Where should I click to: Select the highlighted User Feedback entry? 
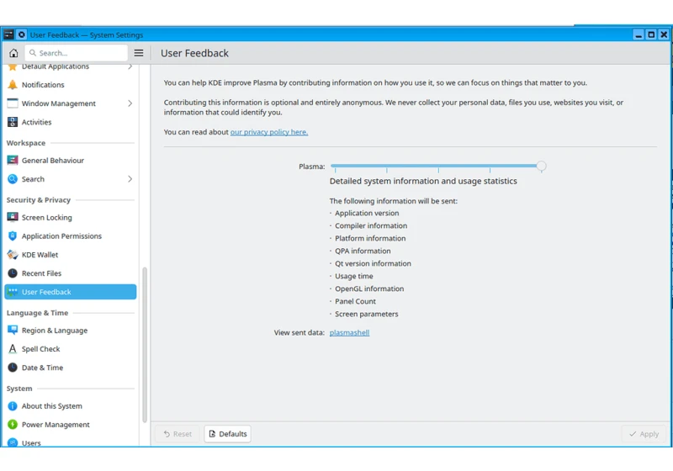(71, 292)
